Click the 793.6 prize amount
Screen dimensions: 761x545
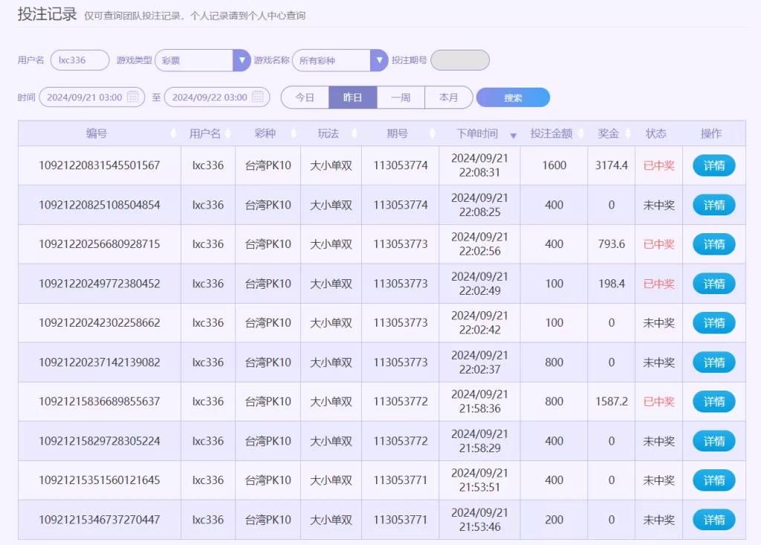[612, 244]
